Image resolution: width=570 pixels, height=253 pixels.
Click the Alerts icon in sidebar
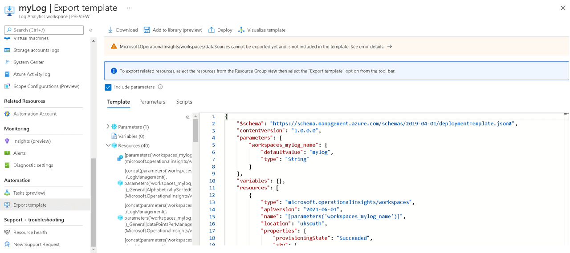tap(7, 153)
